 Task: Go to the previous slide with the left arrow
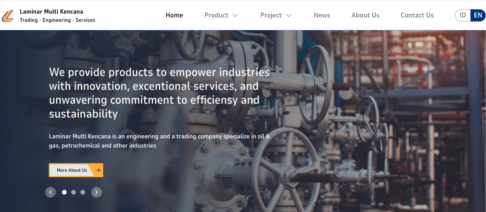[x=50, y=192]
